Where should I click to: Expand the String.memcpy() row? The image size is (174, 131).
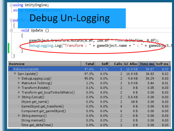[x=19, y=116]
